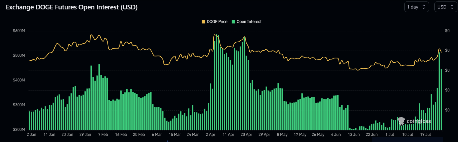Screen dimensions: 458x142
Task: Click the 29 Apr date label
Action: (x=264, y=134)
